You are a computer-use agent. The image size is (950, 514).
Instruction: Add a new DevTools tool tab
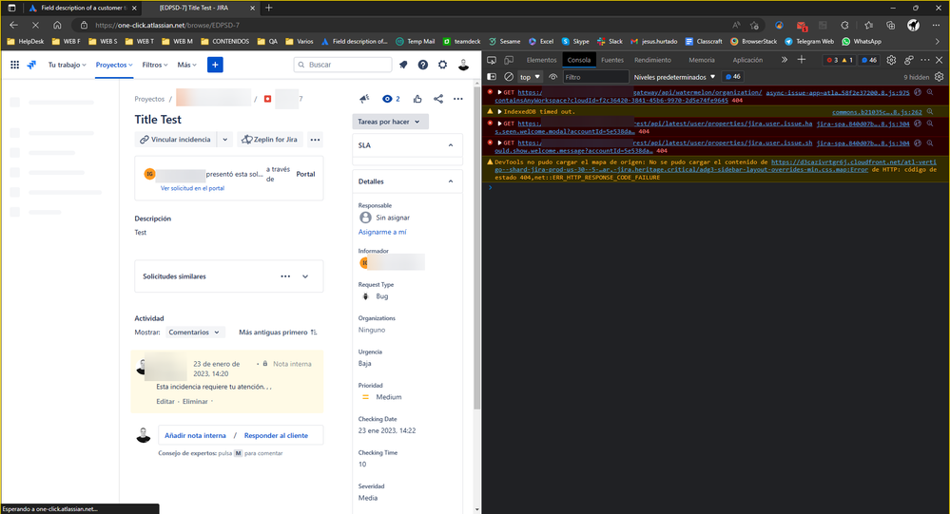coord(802,59)
